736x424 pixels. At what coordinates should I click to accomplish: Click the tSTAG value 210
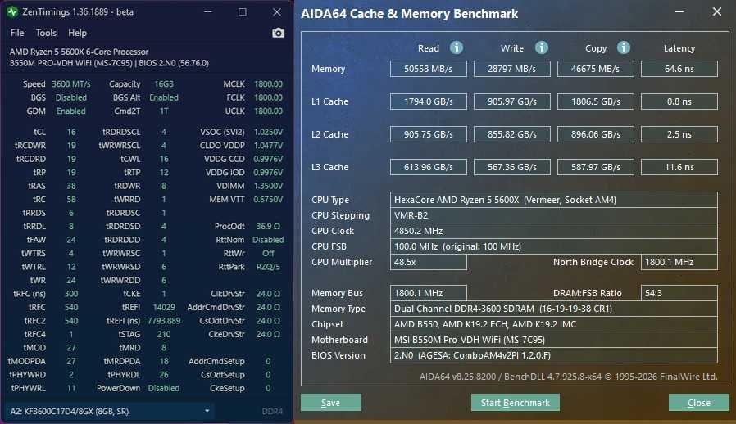tap(164, 335)
